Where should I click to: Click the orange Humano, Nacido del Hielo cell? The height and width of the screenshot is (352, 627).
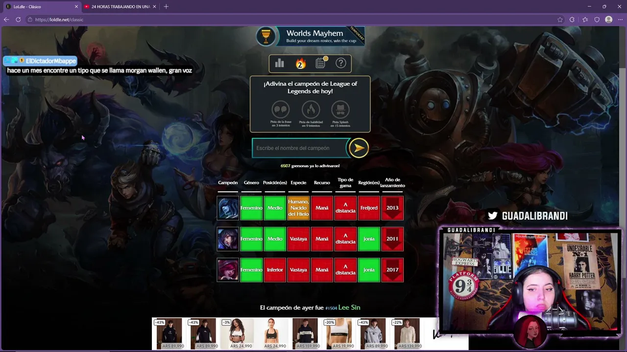[x=298, y=208]
